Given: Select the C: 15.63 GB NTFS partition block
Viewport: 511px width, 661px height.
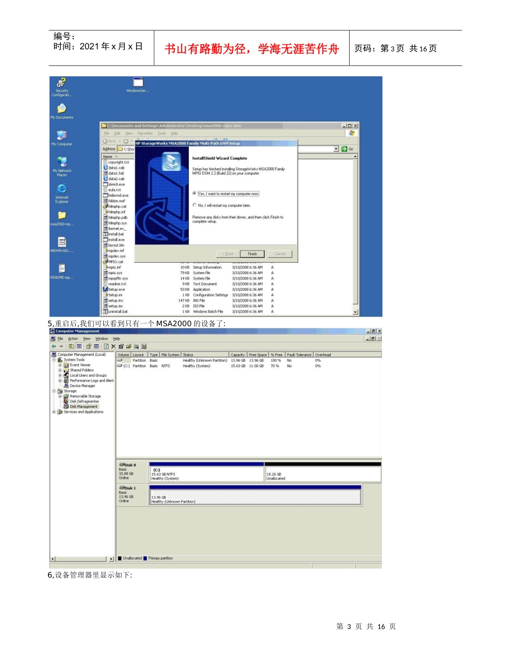Looking at the screenshot, I should (x=207, y=474).
